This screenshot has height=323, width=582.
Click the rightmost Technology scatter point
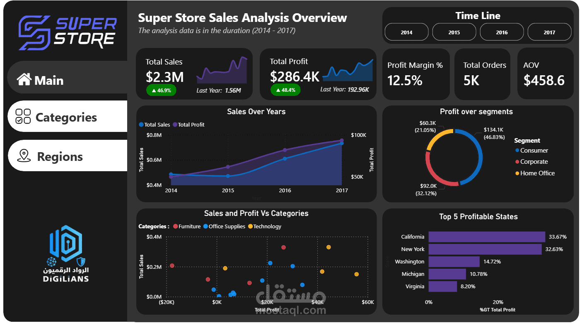coord(356,274)
